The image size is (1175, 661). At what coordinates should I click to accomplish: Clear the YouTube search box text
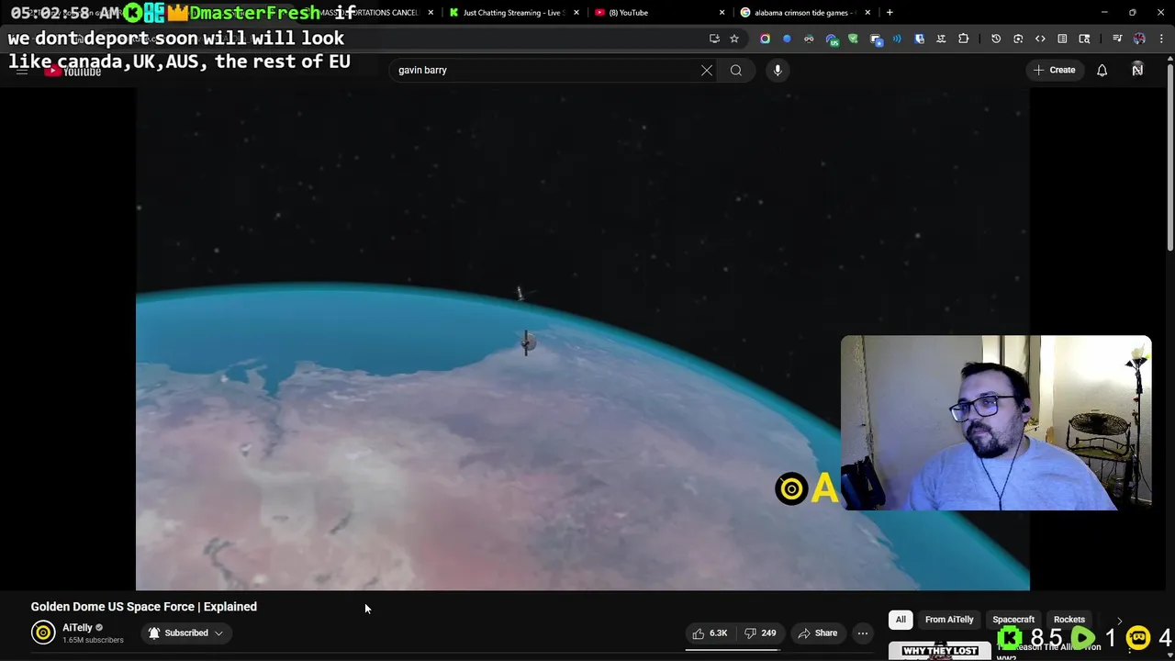point(707,70)
